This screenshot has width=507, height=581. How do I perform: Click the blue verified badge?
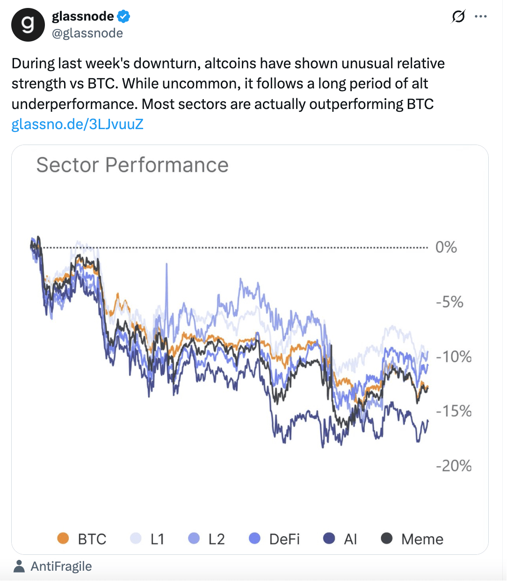click(x=123, y=17)
